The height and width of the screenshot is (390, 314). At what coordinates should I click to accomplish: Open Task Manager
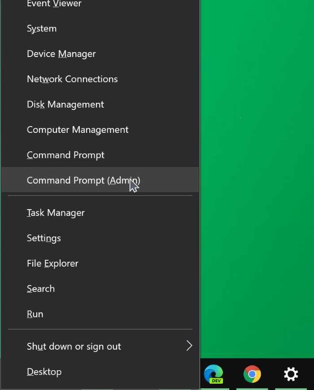tap(100, 213)
